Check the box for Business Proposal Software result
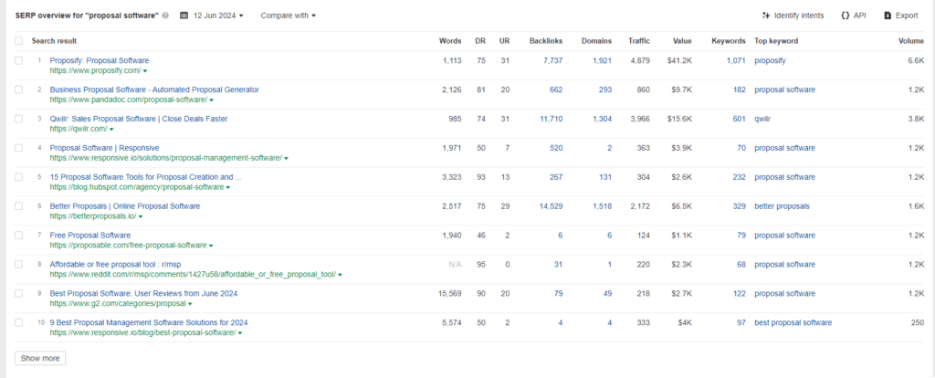The height and width of the screenshot is (378, 935). pos(18,89)
